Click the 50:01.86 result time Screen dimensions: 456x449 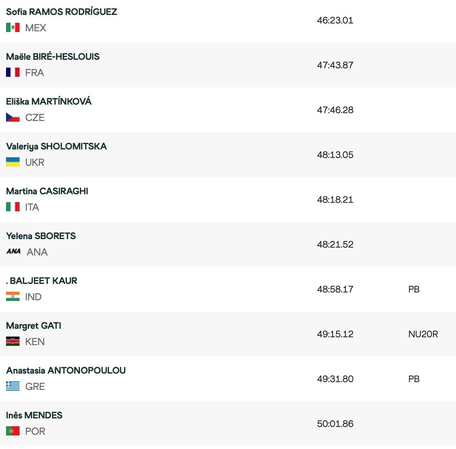pyautogui.click(x=335, y=424)
